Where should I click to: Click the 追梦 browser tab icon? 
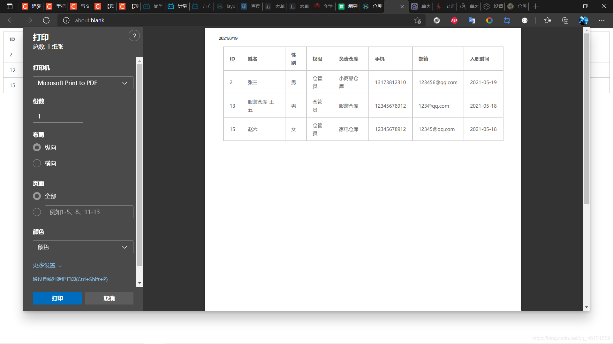click(26, 6)
